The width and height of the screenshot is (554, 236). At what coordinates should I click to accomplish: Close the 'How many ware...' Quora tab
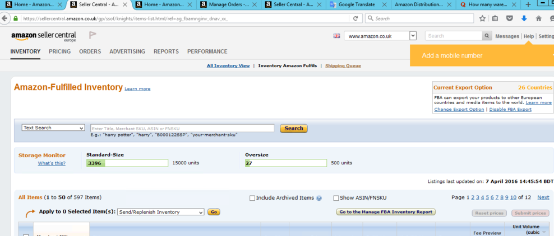coord(515,4)
